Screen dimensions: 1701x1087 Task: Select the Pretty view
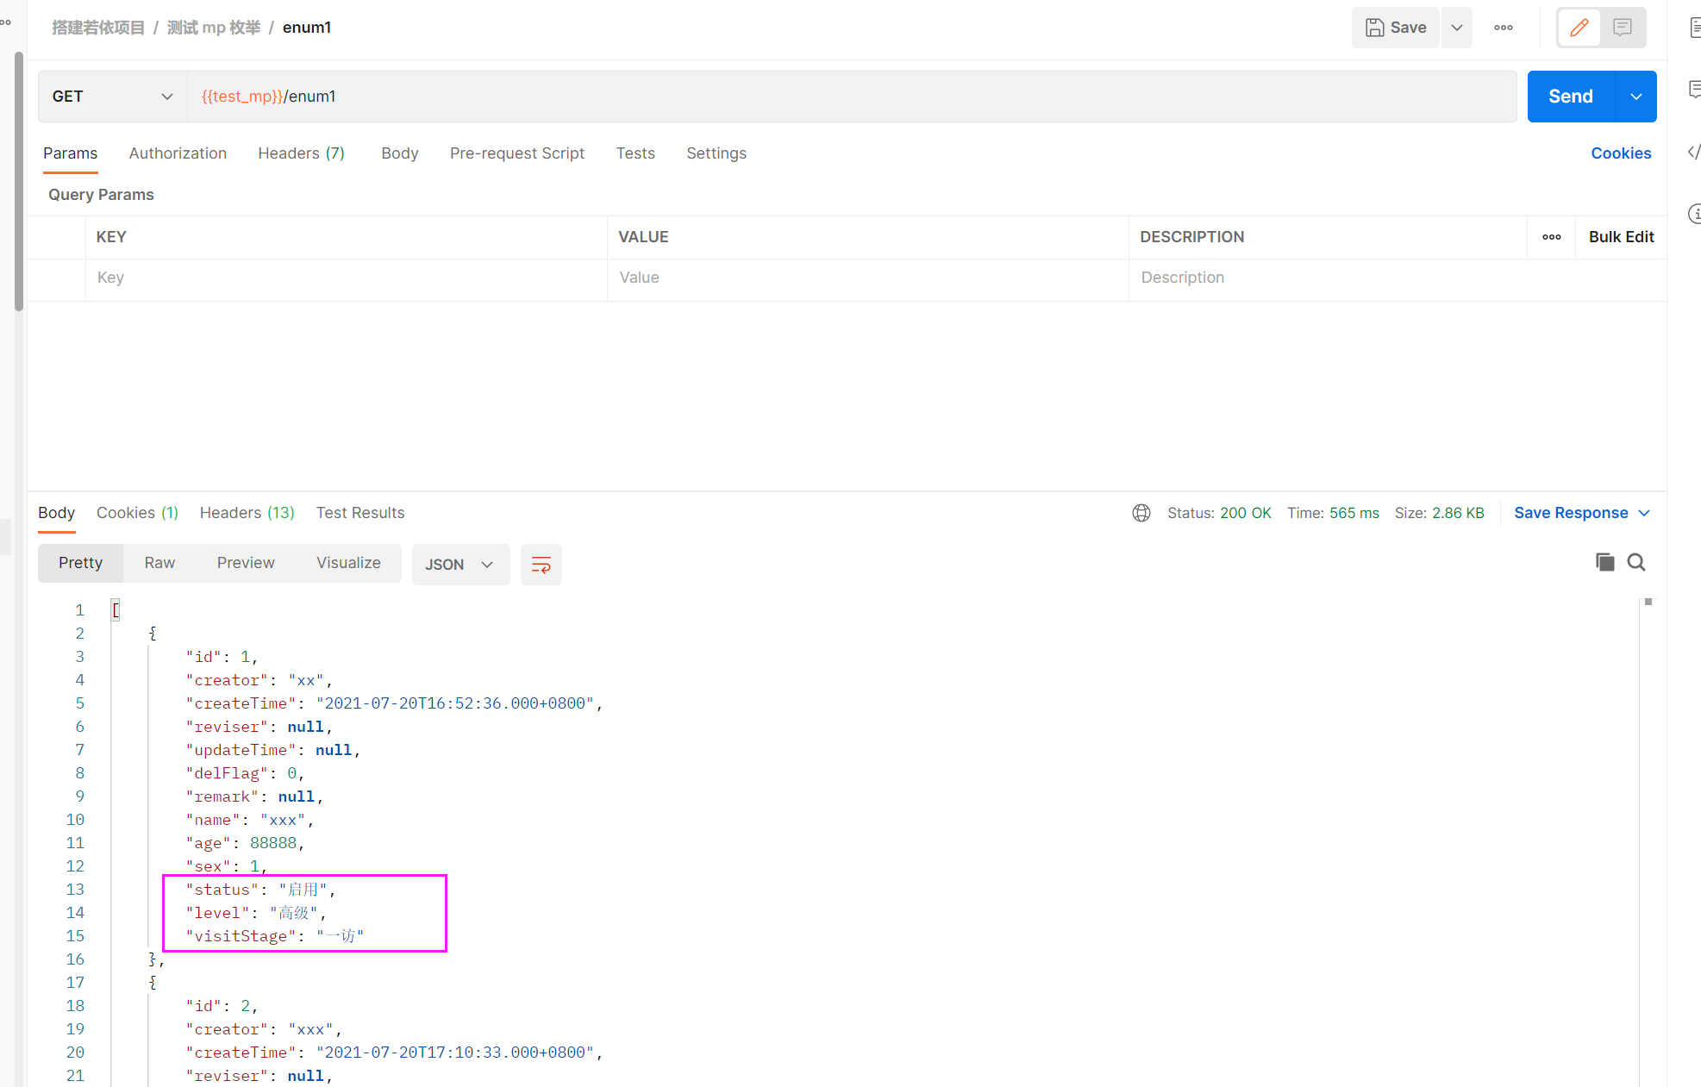click(81, 563)
